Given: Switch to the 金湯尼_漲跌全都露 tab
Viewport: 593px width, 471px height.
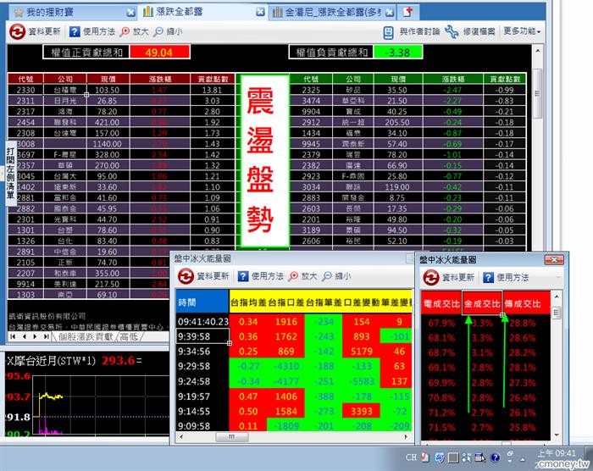Looking at the screenshot, I should 326,12.
